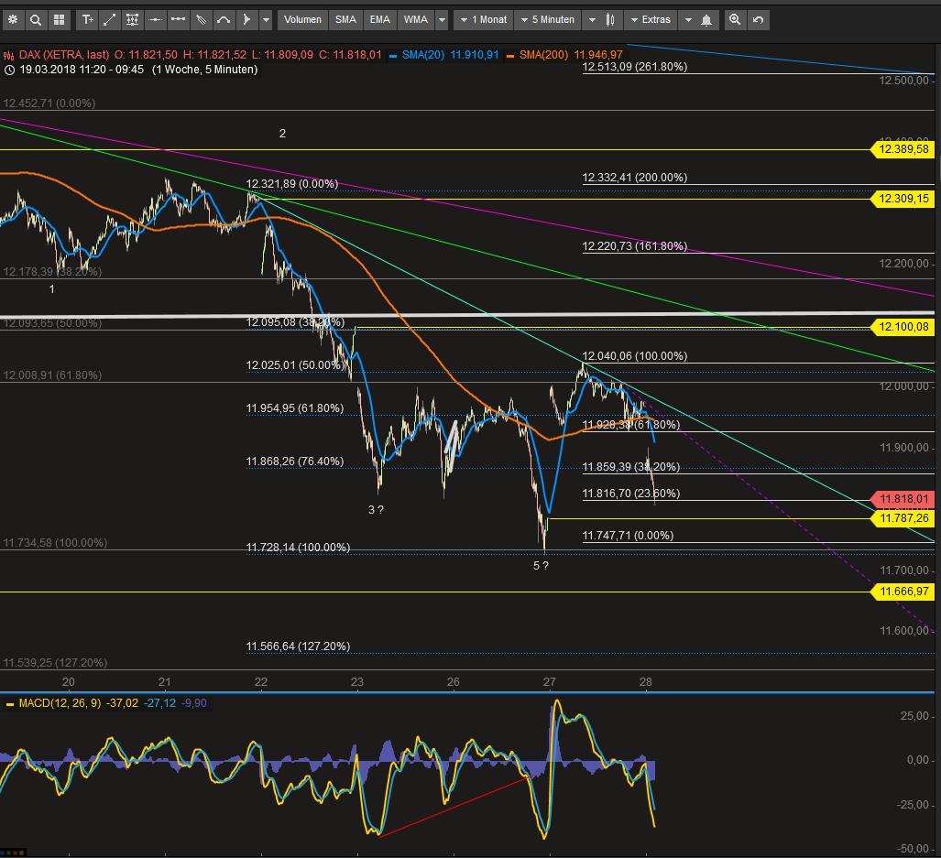
Task: Toggle the SMA indicator button
Action: click(345, 19)
